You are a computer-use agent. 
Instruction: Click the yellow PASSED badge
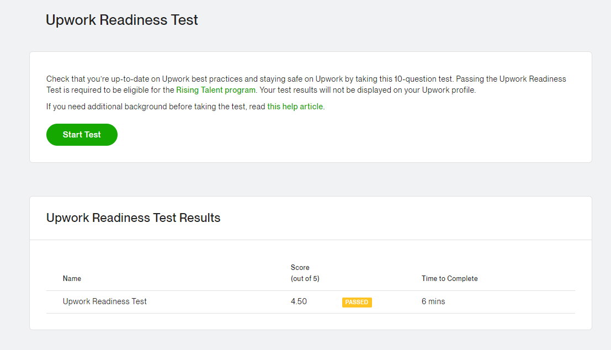point(357,303)
